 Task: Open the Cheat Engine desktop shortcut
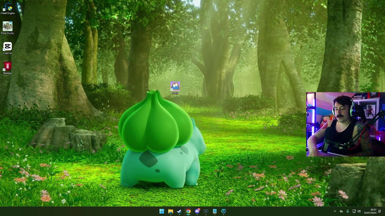point(8,8)
